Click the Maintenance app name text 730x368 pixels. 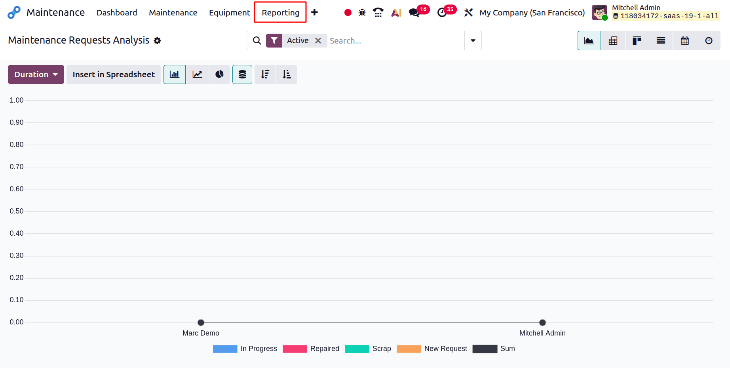(x=55, y=13)
